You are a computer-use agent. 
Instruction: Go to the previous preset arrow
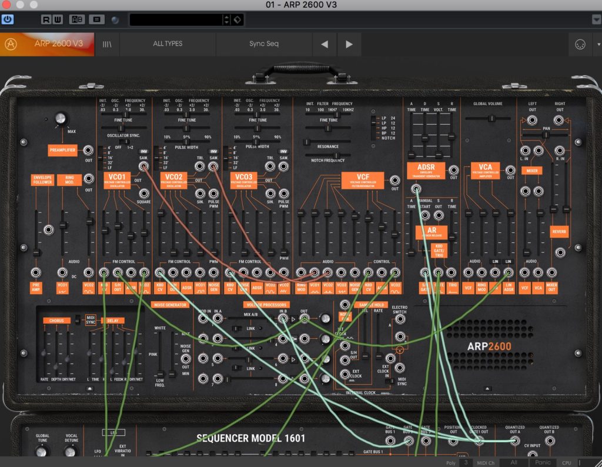click(325, 44)
